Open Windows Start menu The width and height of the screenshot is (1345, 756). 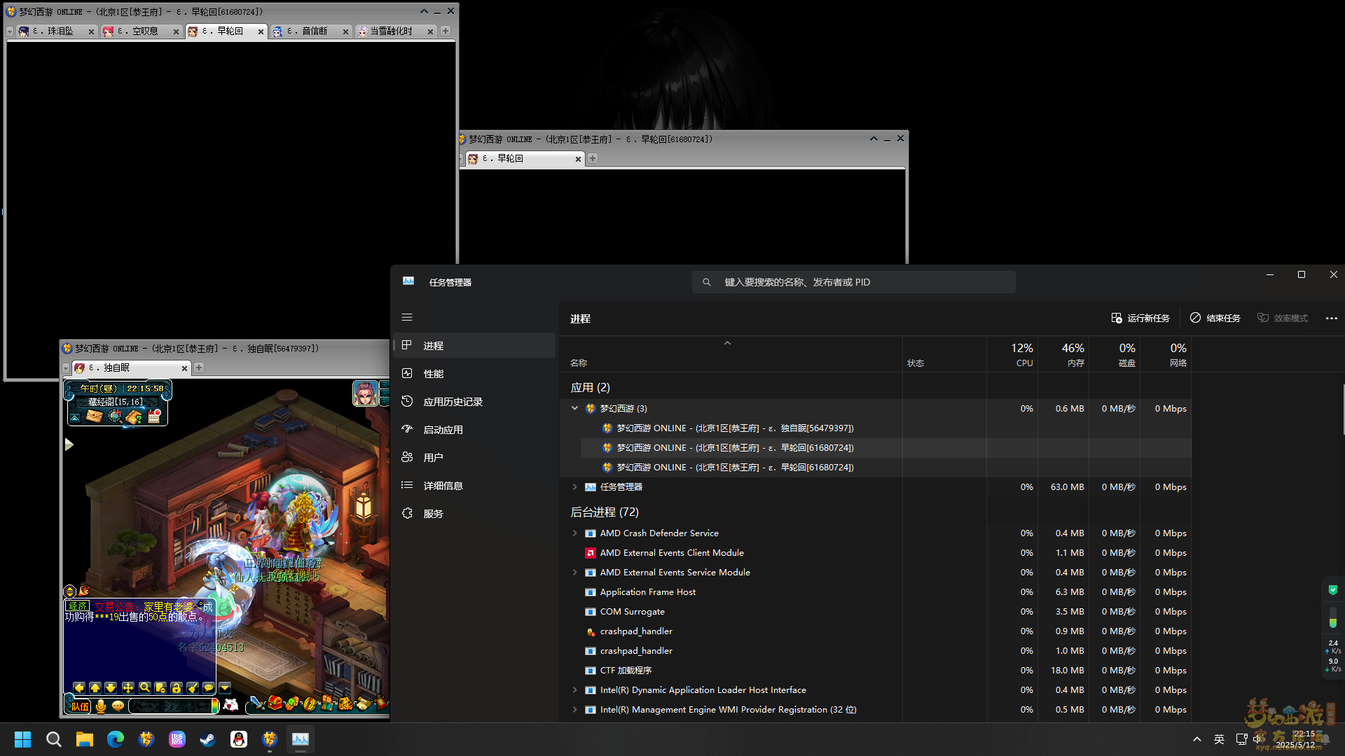pyautogui.click(x=22, y=739)
